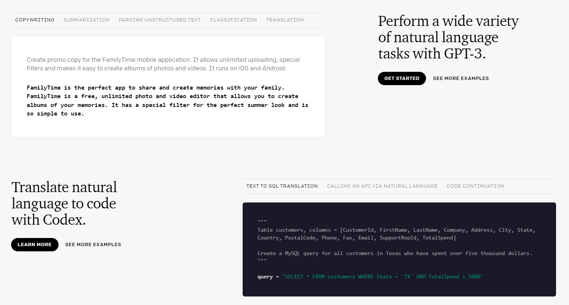
Task: Switch to the Copywriting tab
Action: point(35,20)
